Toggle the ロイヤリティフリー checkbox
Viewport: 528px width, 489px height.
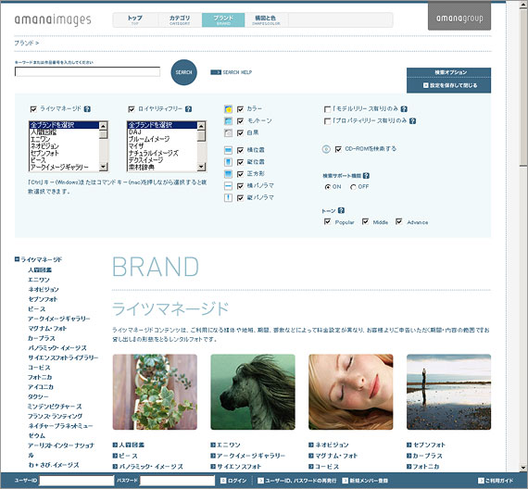(132, 109)
